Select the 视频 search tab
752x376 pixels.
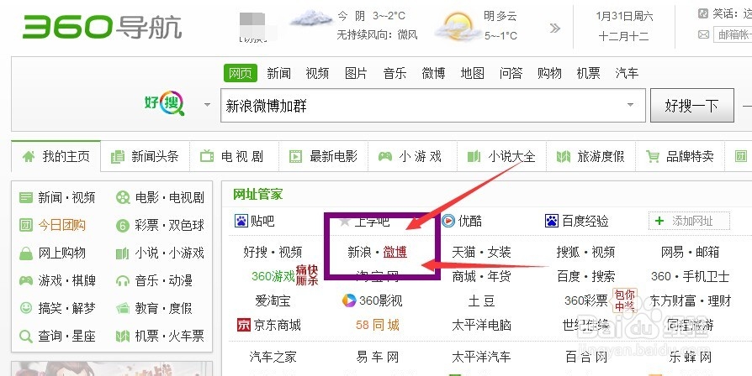pos(317,73)
